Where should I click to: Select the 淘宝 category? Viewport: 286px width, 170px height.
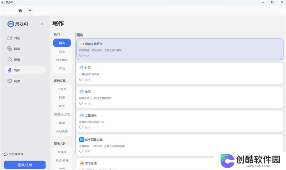[x=62, y=123]
